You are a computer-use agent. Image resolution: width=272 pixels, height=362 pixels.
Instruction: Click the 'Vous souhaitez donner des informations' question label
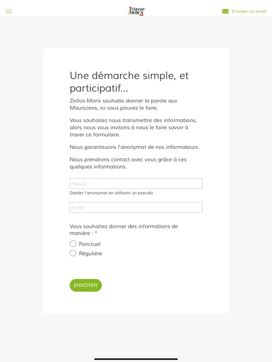(124, 230)
